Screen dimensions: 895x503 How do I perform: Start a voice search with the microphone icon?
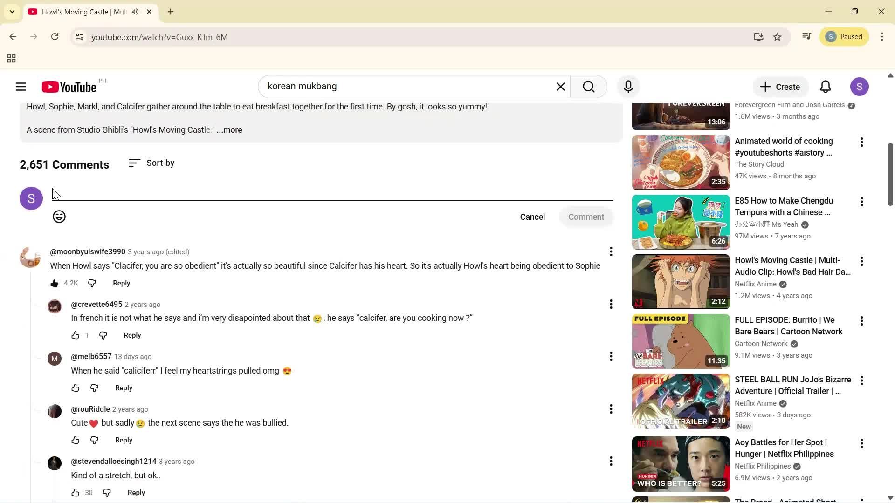point(628,87)
